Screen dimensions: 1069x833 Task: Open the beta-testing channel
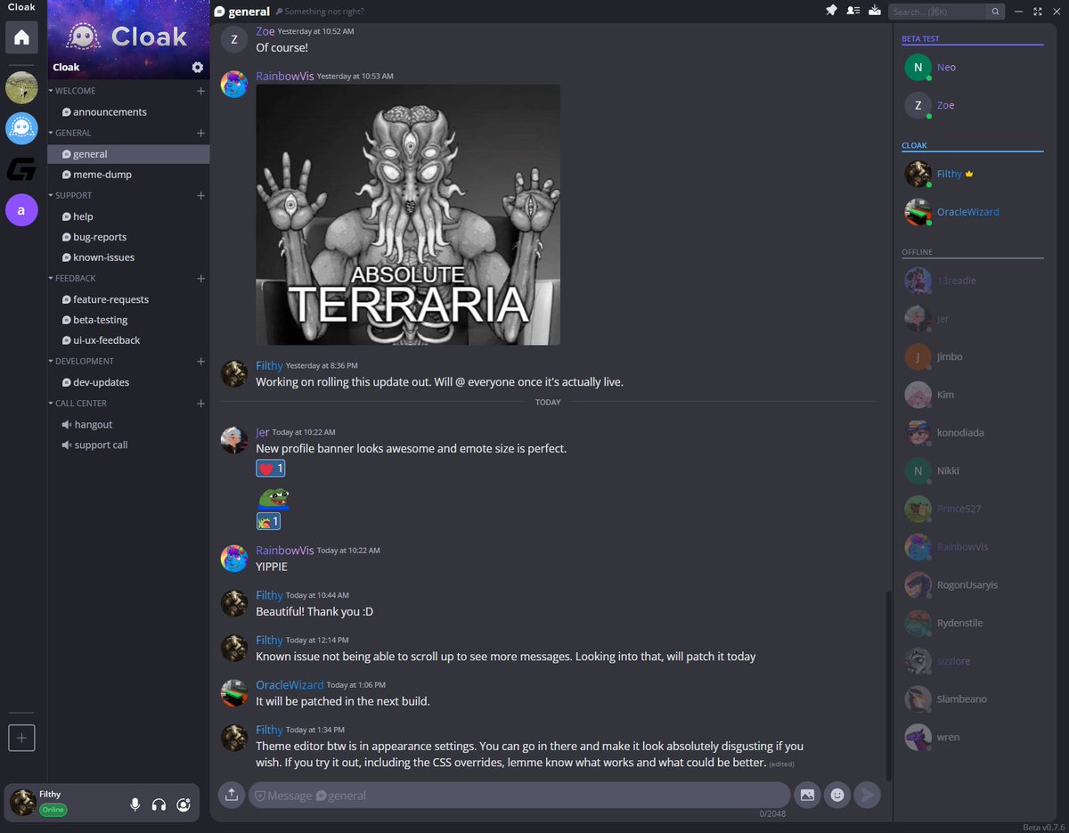point(129,320)
